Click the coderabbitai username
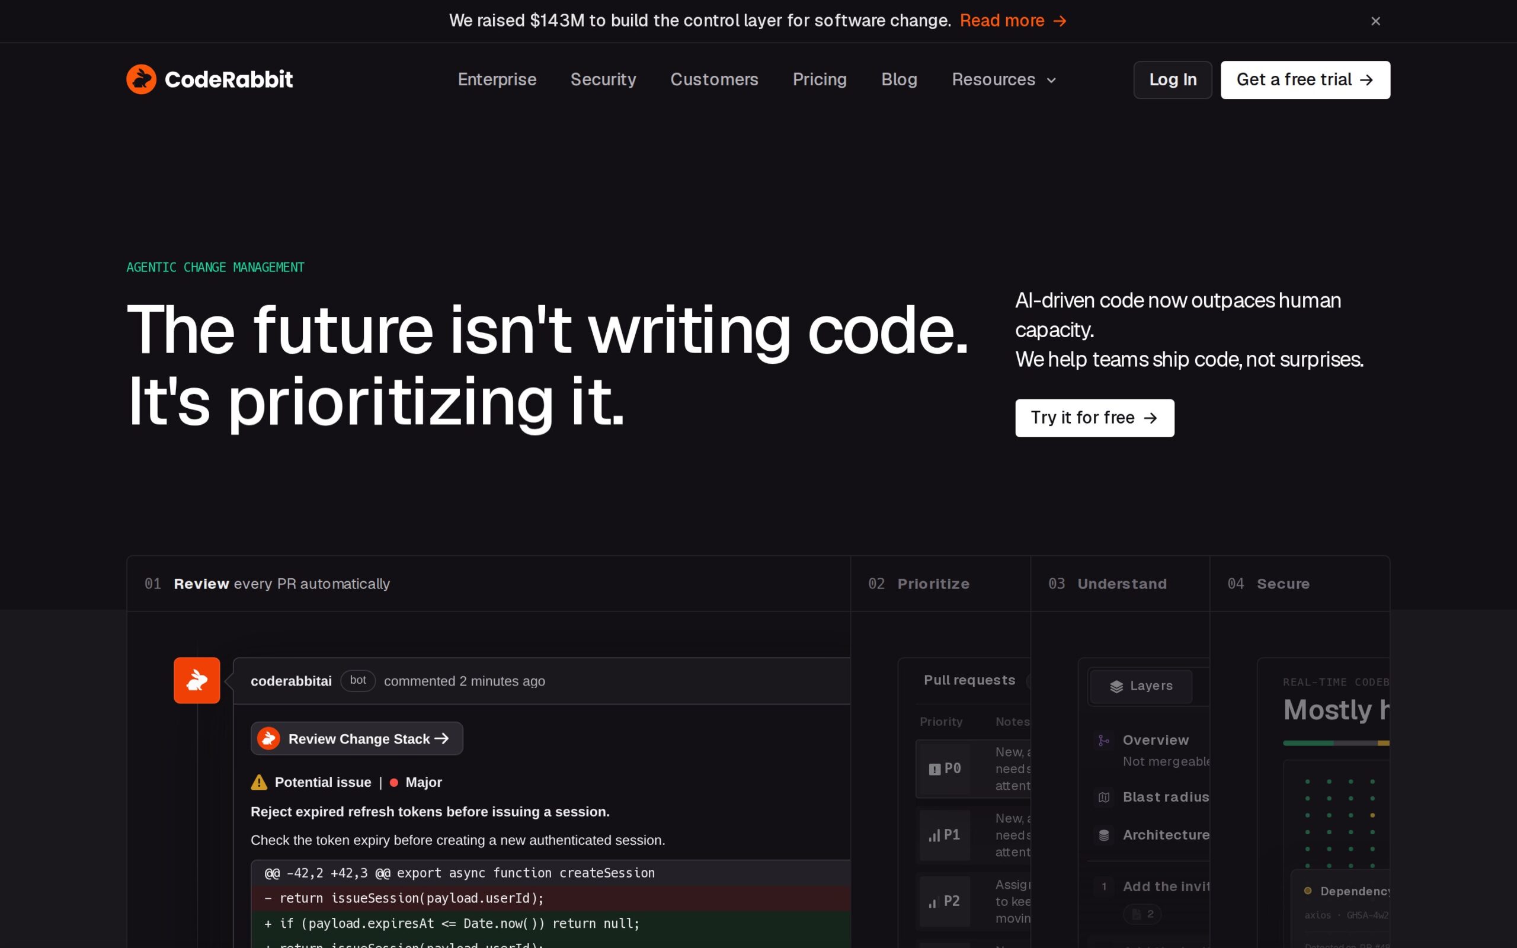 click(291, 681)
